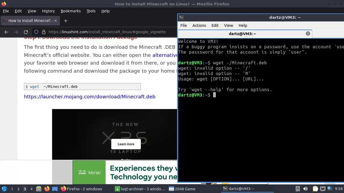Viewport: 344px width, 193px height.
Task: Switch to virtual desktop 1
Action: pyautogui.click(x=12, y=189)
